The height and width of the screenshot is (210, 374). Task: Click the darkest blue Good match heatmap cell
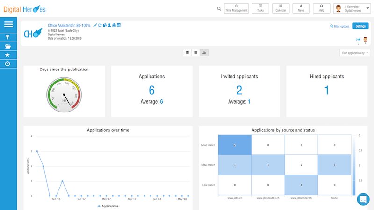point(235,145)
